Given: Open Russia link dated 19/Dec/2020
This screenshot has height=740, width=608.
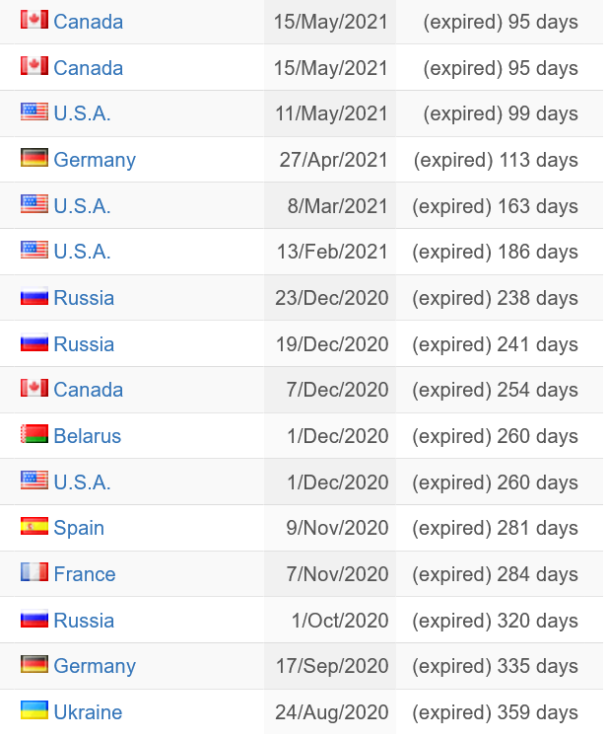Looking at the screenshot, I should (84, 344).
